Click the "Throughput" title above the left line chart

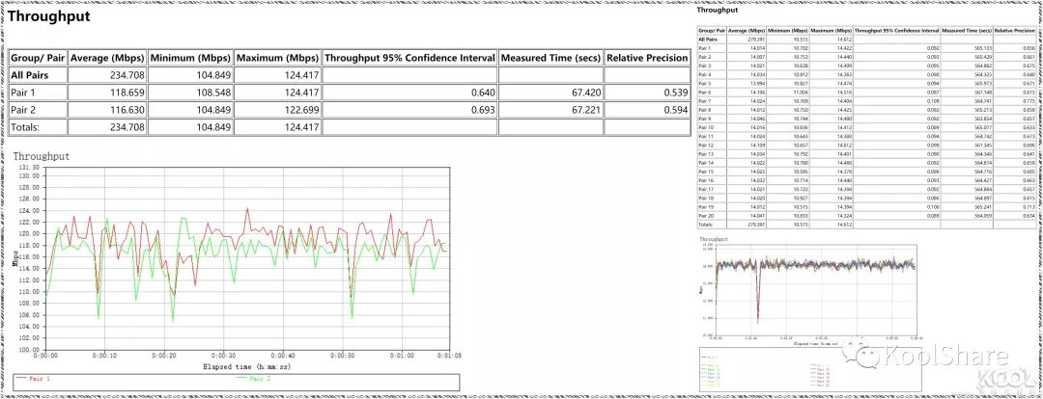[x=42, y=156]
